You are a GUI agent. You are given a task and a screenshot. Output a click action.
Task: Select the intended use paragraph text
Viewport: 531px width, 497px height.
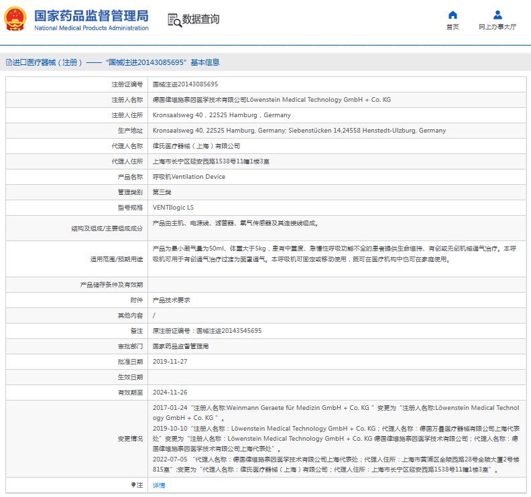[335, 254]
